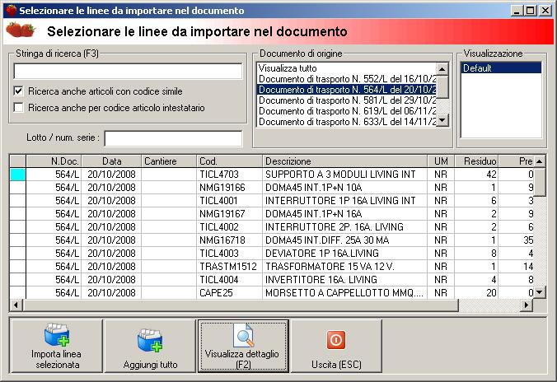Screen dimensions: 557x382
Task: Select MORSETTO A CAPPELLOTTO MMQ description
Action: (345, 292)
